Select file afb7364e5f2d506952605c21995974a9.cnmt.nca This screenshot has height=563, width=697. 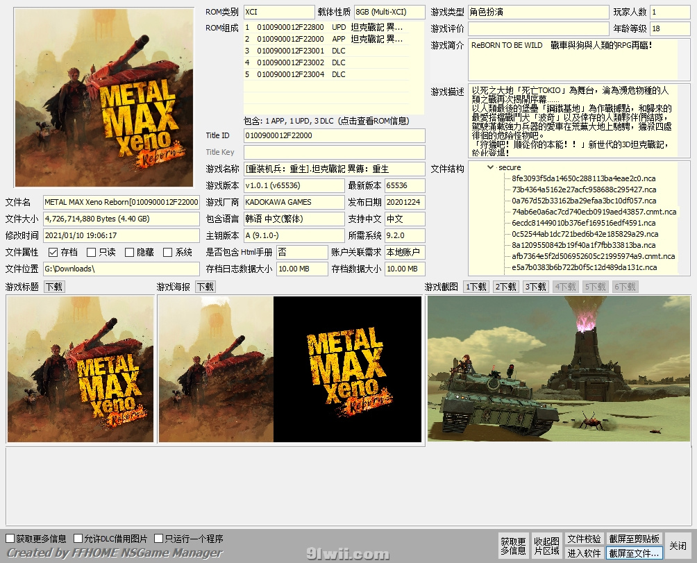(594, 256)
